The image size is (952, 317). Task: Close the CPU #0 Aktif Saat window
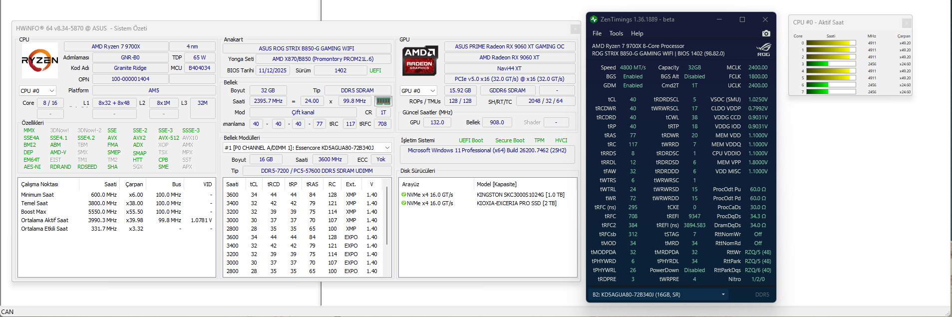pyautogui.click(x=907, y=23)
